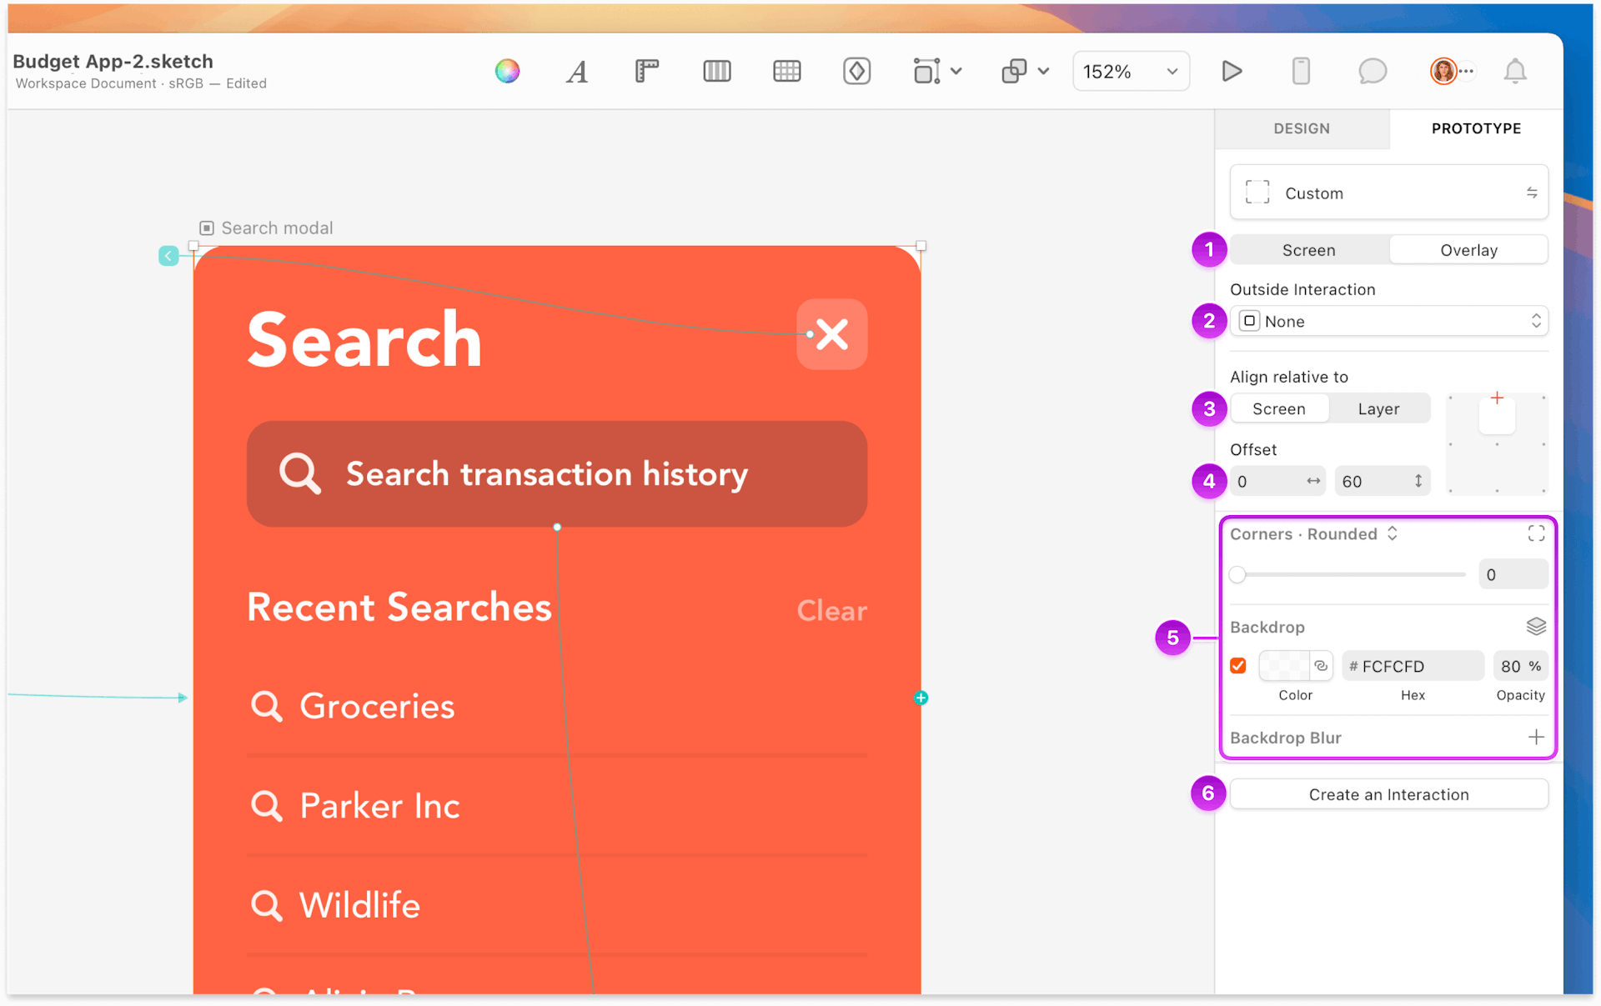Viewport: 1601px width, 1006px height.
Task: Click device mirror phone icon
Action: (1301, 72)
